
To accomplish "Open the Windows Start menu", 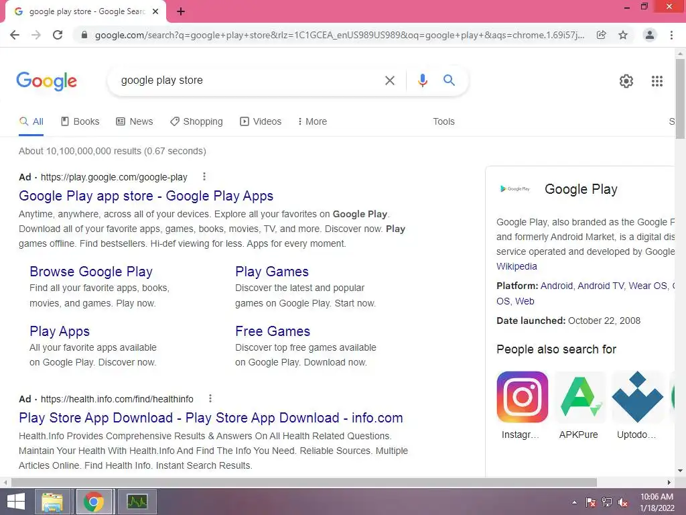I will 16,502.
